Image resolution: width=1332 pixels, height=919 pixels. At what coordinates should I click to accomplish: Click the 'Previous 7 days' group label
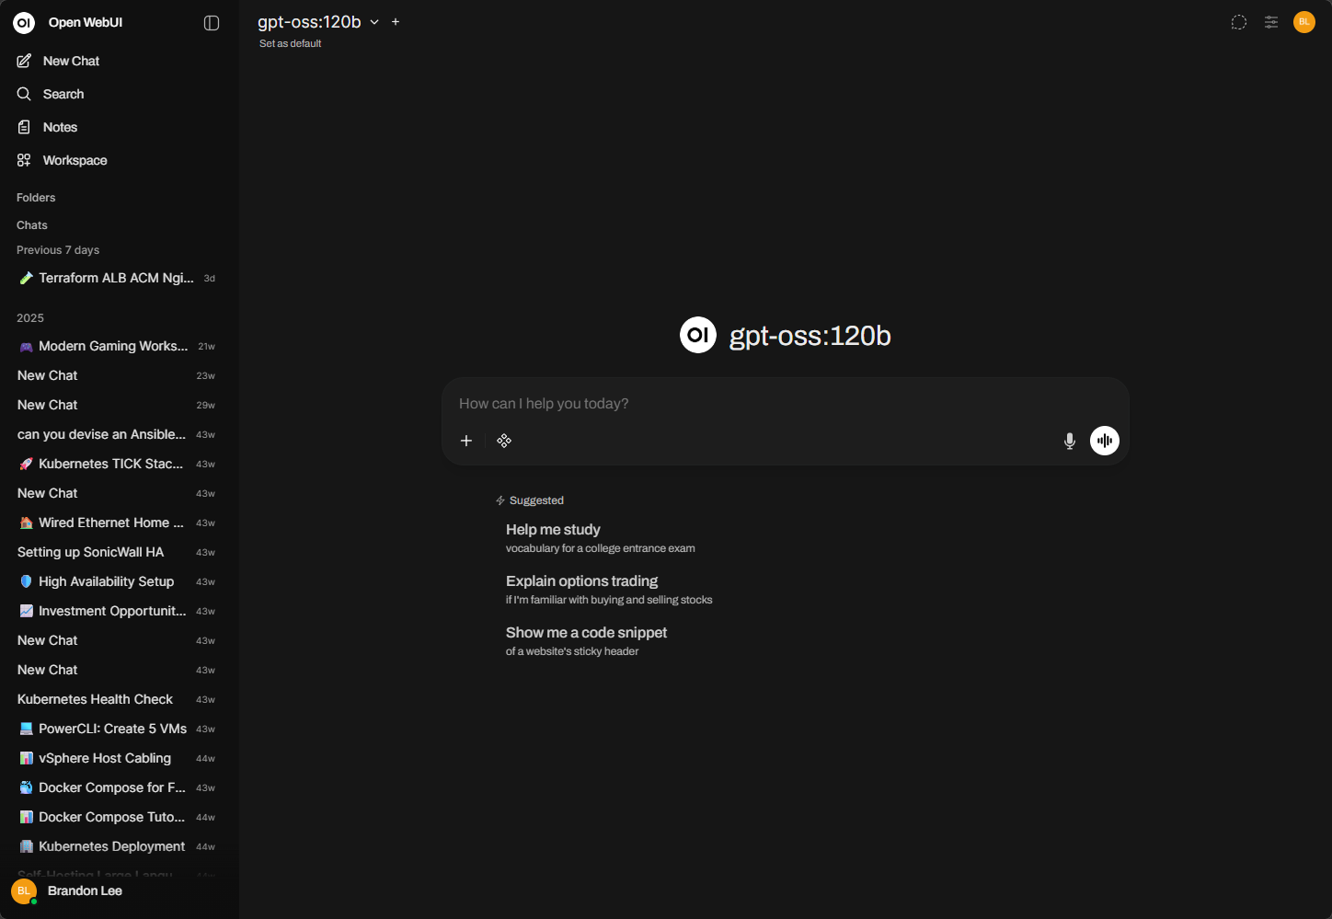pyautogui.click(x=58, y=250)
